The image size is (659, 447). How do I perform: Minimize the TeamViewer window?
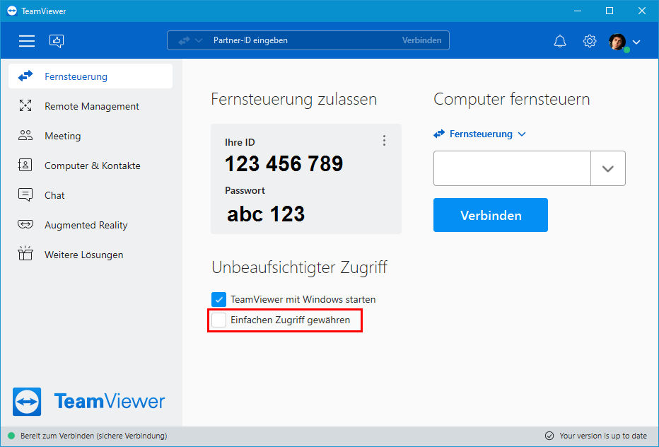click(x=578, y=11)
